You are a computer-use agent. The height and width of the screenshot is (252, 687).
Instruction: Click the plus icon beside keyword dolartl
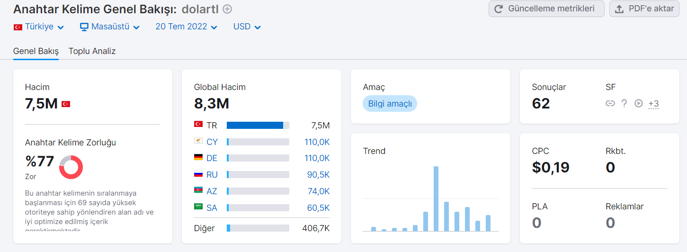pos(227,9)
